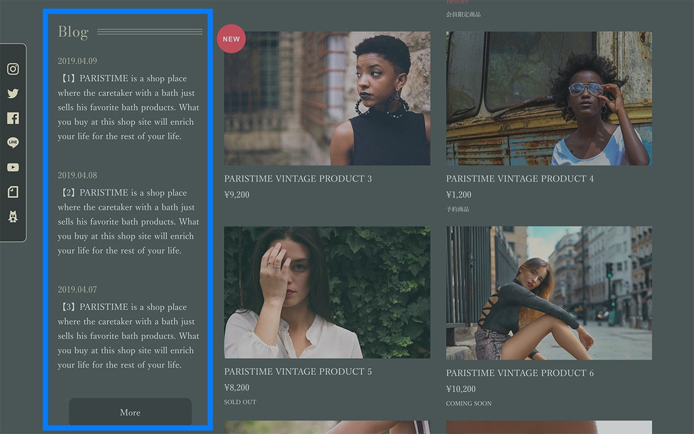This screenshot has height=434, width=694.
Task: Open the Twitter bird icon
Action: pyautogui.click(x=13, y=94)
